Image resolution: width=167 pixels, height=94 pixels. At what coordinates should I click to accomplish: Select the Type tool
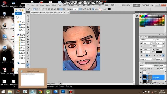click(x=28, y=59)
